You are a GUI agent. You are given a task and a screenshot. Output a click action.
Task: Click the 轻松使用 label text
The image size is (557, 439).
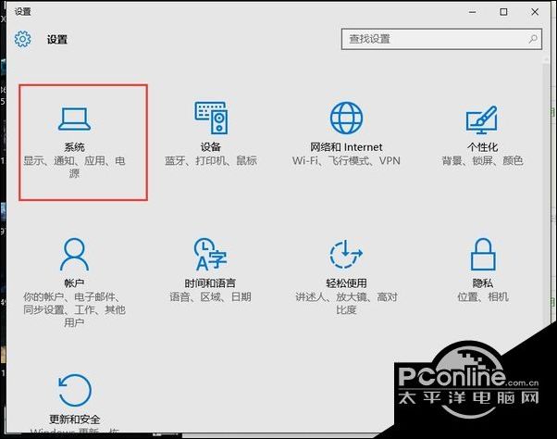346,283
